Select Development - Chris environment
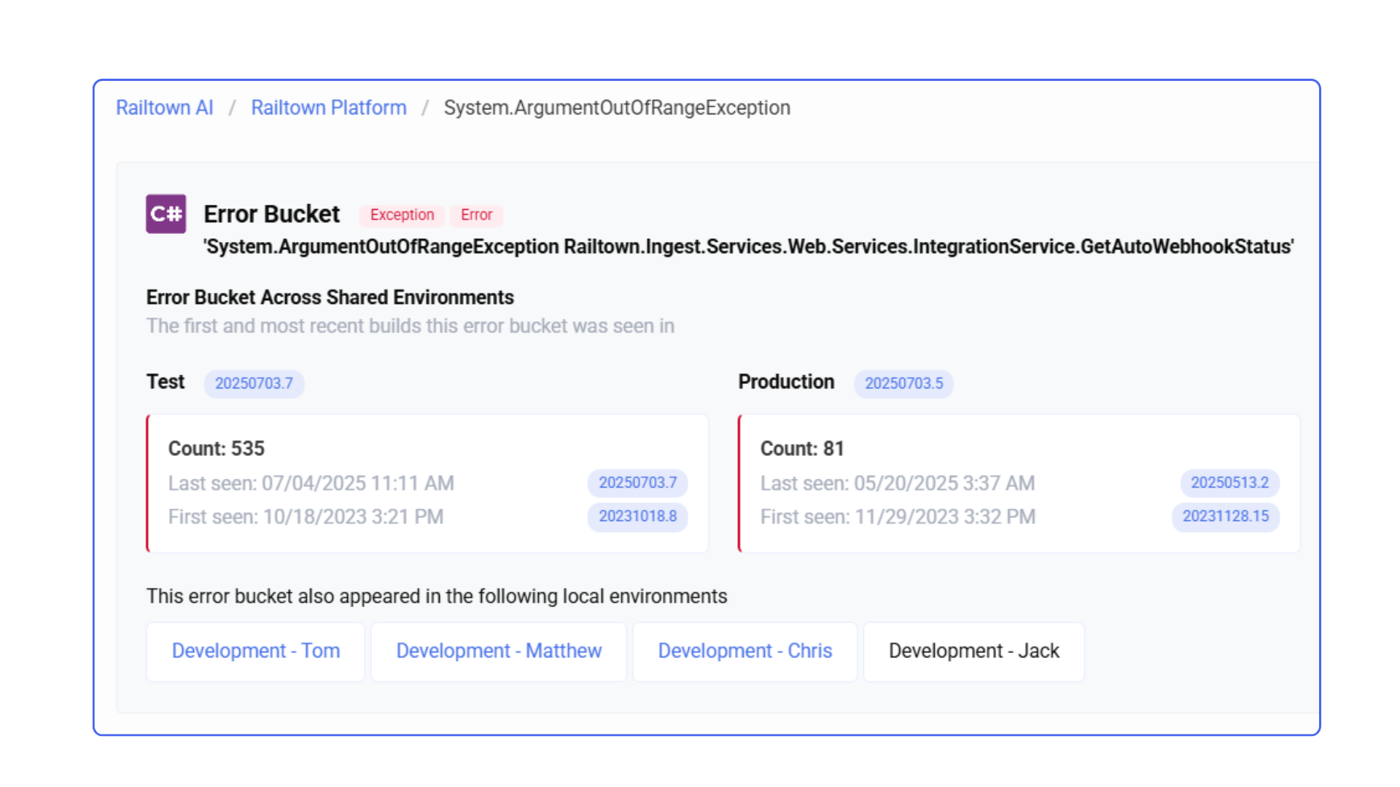This screenshot has width=1400, height=787. pyautogui.click(x=744, y=651)
